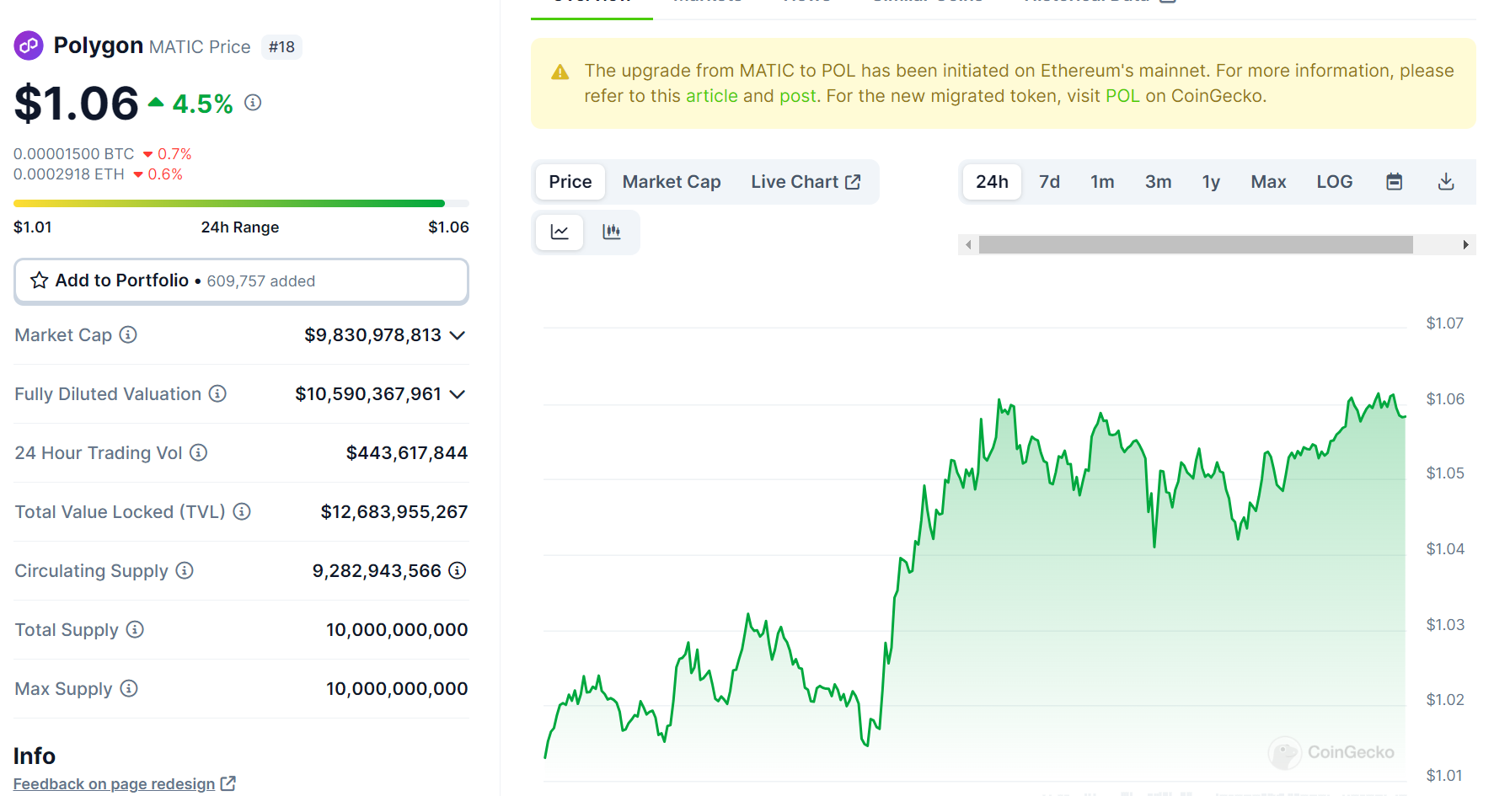Click the info icon beside 24 Hour Trading Vol

(199, 453)
